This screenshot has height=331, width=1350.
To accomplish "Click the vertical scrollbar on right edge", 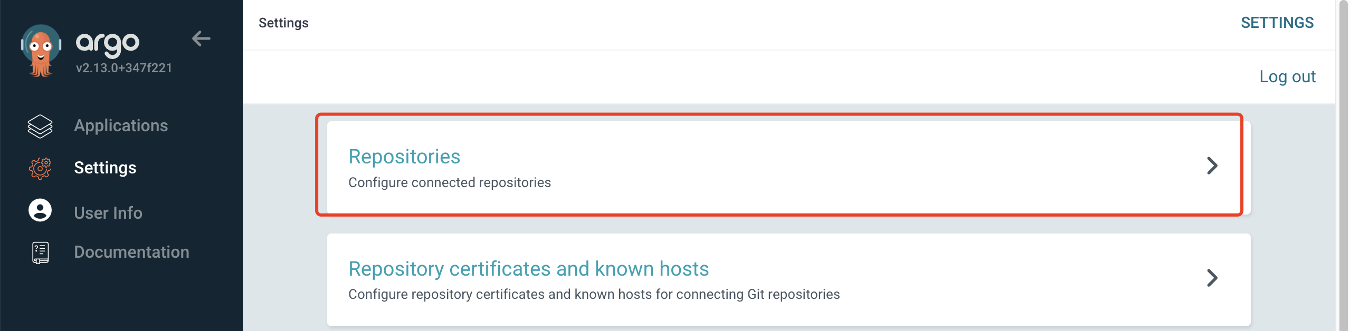I will click(1343, 166).
